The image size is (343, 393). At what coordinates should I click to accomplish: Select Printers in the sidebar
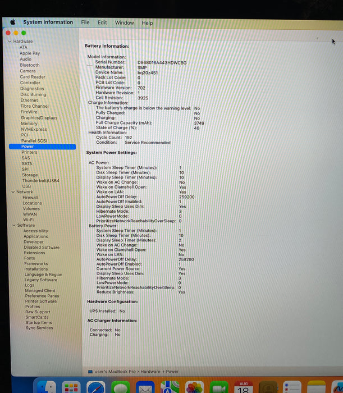click(x=29, y=152)
